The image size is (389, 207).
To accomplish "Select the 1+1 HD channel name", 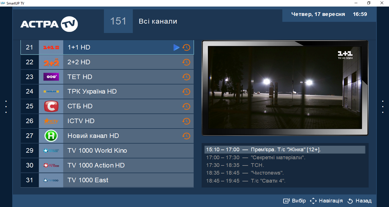I will 79,47.
